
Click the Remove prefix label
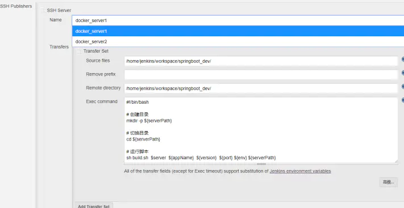[x=101, y=74]
